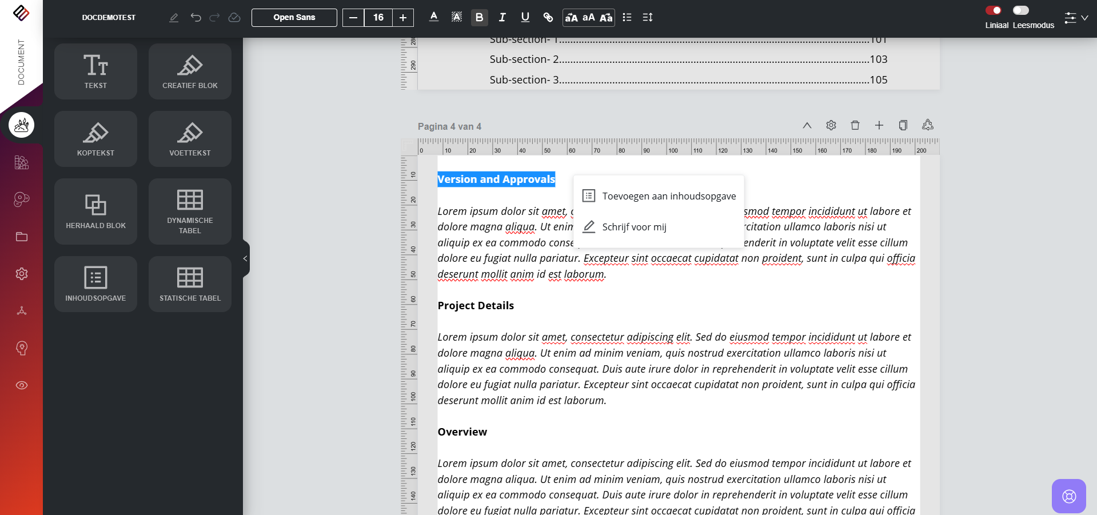Increase font size with the plus button
1097x515 pixels.
[403, 17]
